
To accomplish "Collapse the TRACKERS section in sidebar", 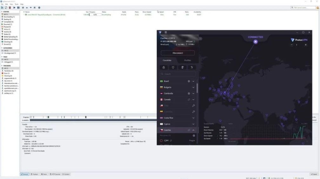I will point(2,66).
